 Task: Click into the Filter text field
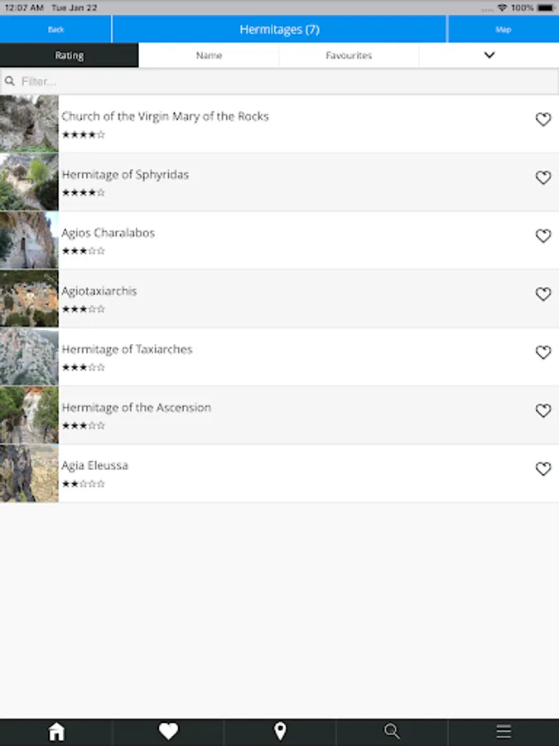click(x=280, y=81)
